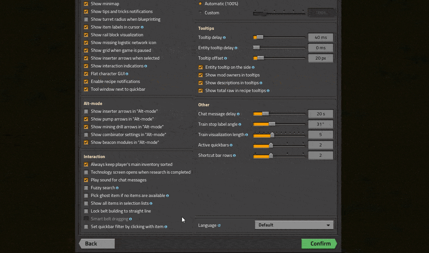429x253 pixels.
Task: Disable Show minimap checkbox
Action: coord(86,4)
